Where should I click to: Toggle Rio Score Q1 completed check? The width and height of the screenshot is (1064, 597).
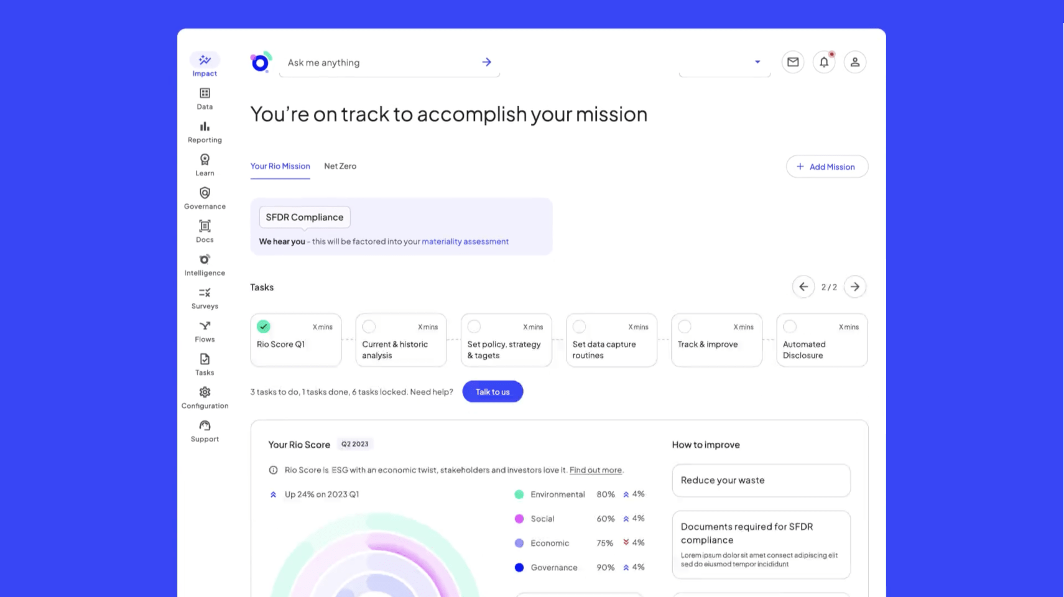point(264,326)
